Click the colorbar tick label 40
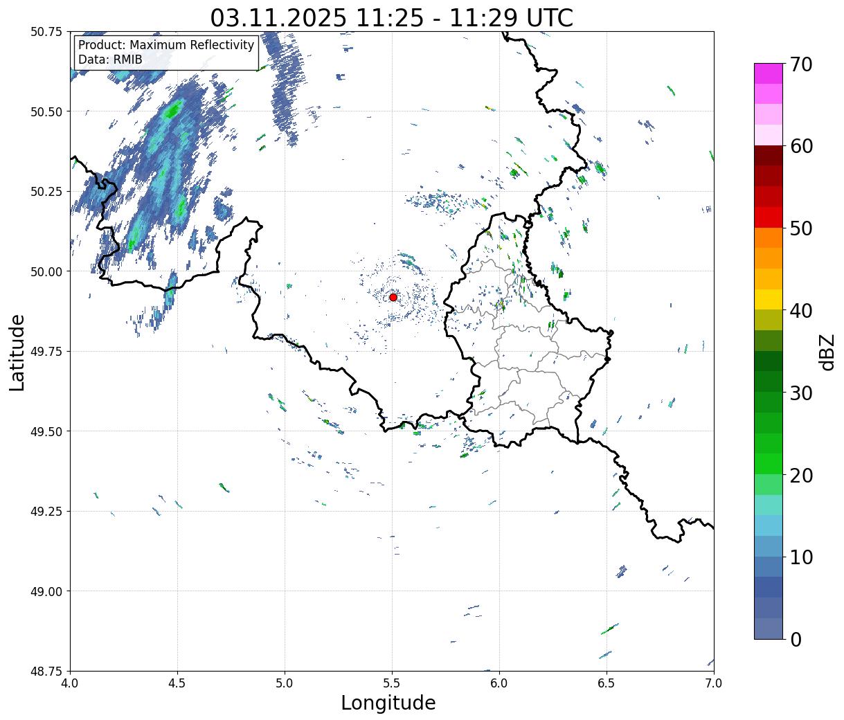 click(801, 310)
